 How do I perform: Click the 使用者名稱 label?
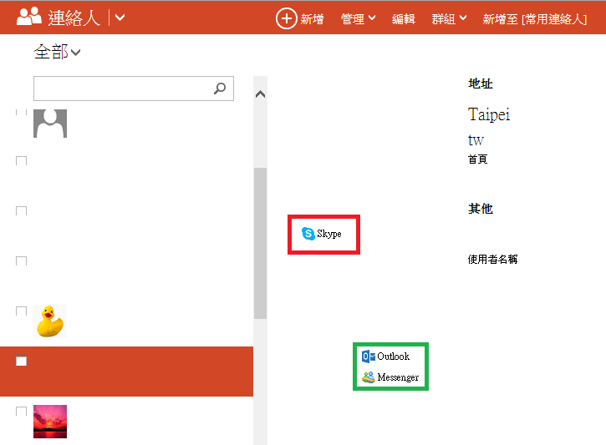pyautogui.click(x=493, y=259)
